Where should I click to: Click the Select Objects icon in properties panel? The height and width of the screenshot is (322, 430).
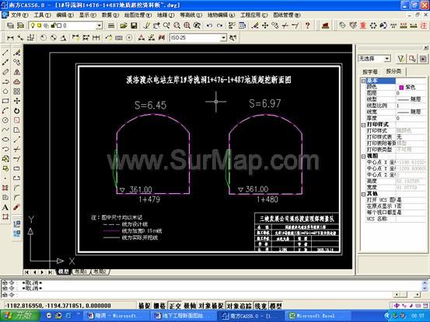(x=412, y=58)
